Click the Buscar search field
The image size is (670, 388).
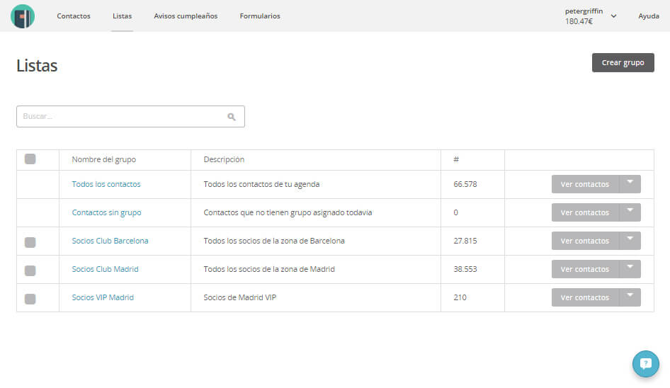pos(130,117)
